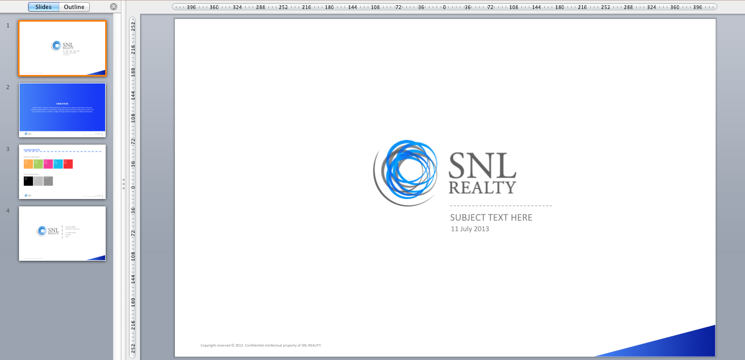Select the copyright footer text
The width and height of the screenshot is (745, 360).
click(x=260, y=345)
